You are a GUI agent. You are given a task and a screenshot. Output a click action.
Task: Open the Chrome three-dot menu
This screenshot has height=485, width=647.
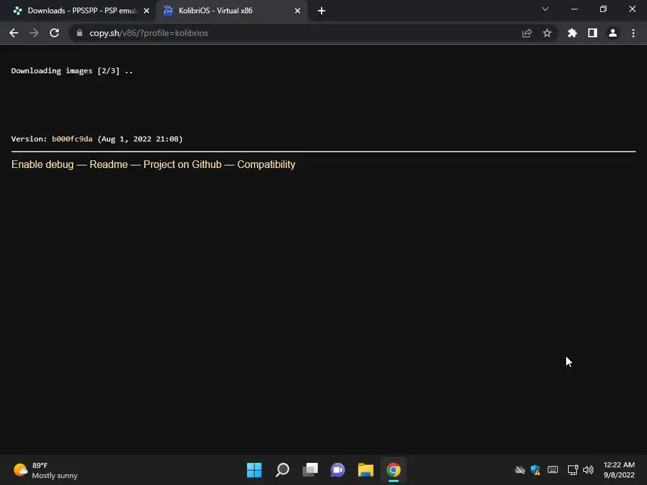coord(633,33)
